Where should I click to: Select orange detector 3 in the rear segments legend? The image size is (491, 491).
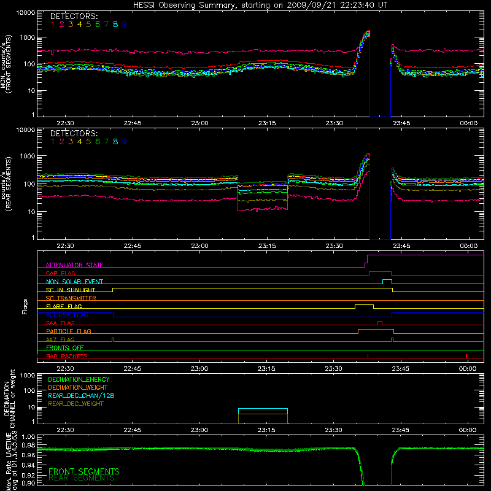71,142
